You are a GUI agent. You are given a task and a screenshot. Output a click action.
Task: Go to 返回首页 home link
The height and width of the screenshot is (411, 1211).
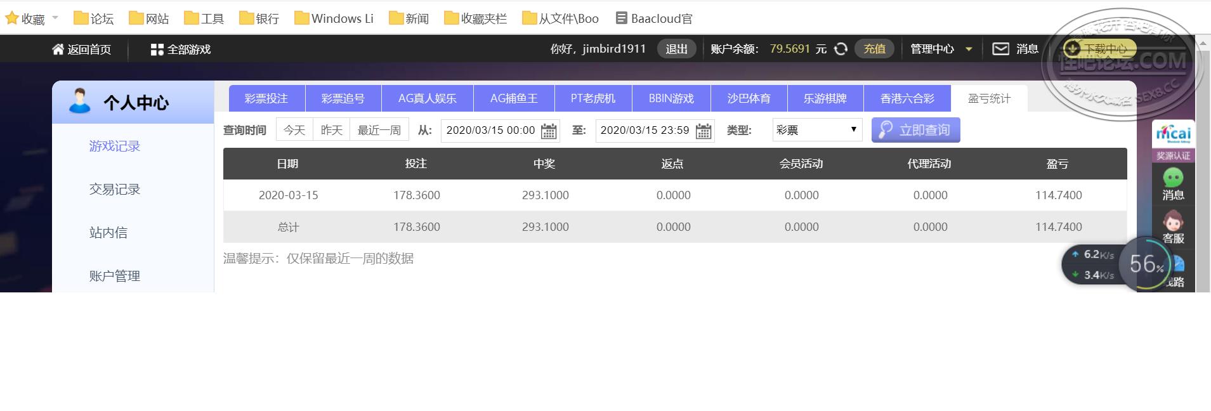coord(81,49)
